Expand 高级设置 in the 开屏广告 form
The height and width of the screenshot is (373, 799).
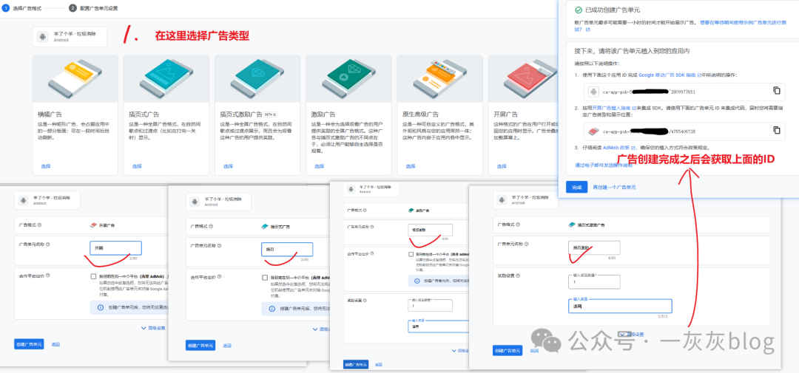152,328
